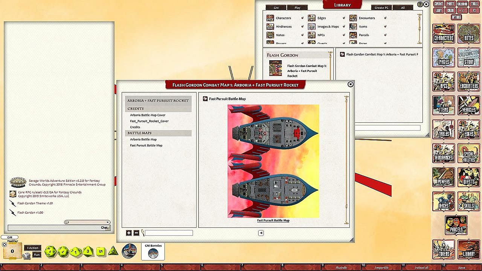Go to previous page with arrow button
The width and height of the screenshot is (482, 271).
[x=261, y=233]
